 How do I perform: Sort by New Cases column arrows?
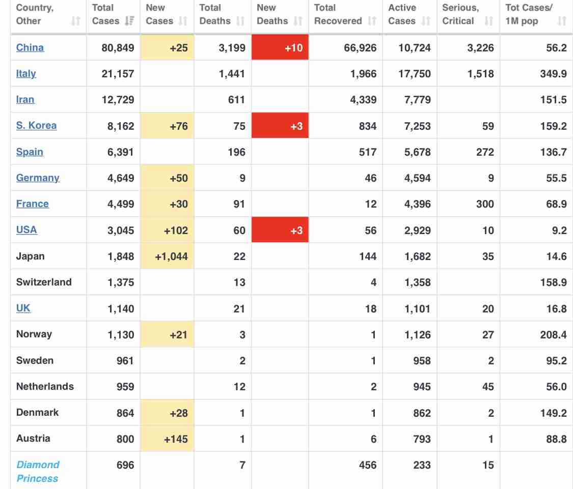click(x=183, y=21)
